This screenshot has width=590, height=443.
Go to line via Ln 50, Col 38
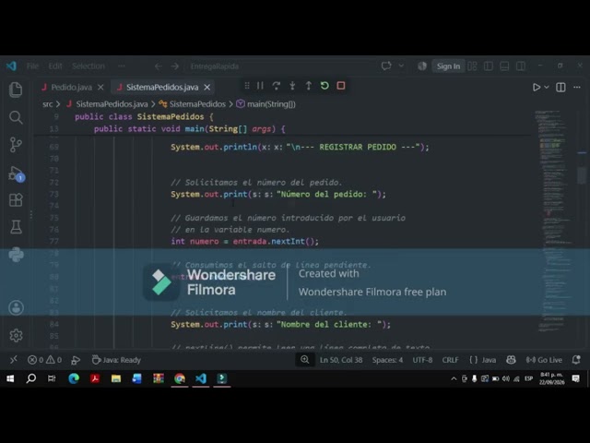341,360
